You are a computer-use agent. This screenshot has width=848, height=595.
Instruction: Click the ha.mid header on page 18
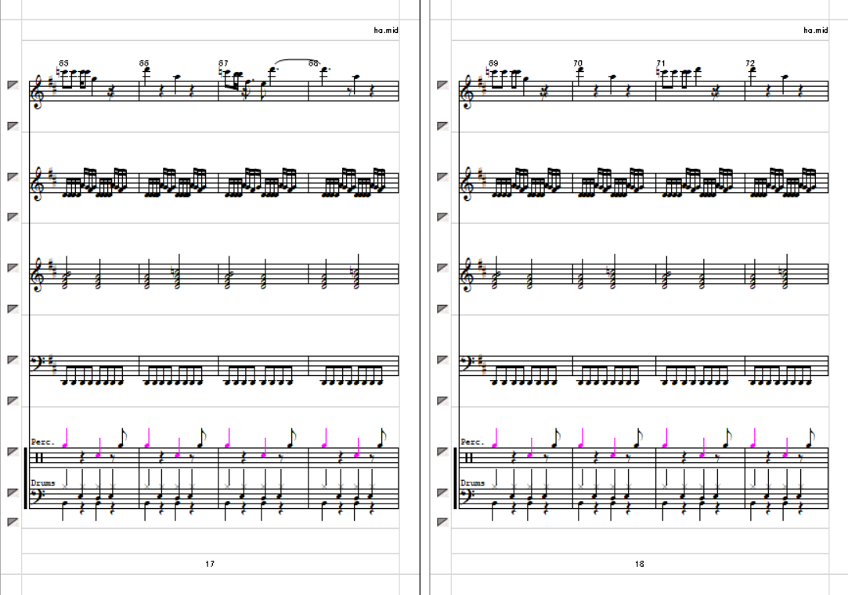[816, 30]
